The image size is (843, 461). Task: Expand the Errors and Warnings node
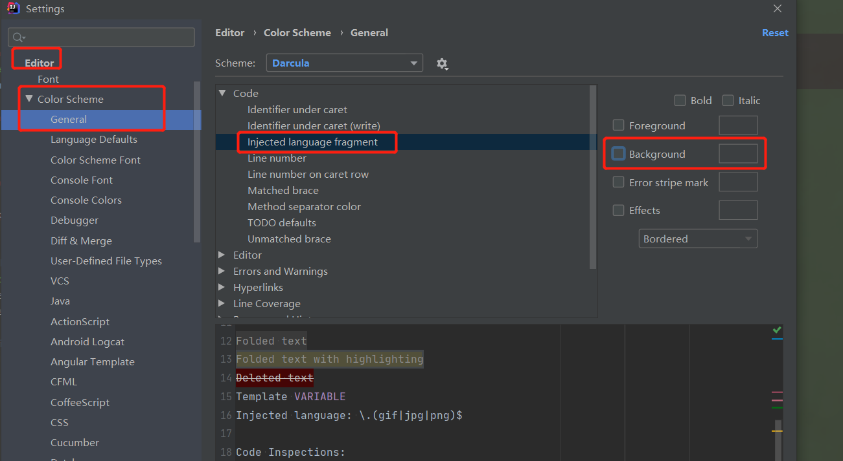[222, 271]
